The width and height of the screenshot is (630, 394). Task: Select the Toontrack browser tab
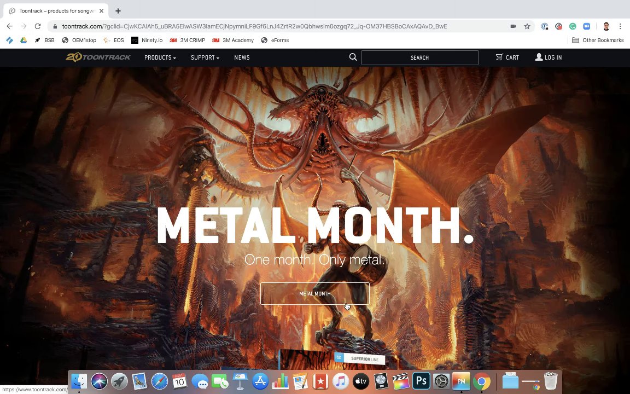point(55,11)
